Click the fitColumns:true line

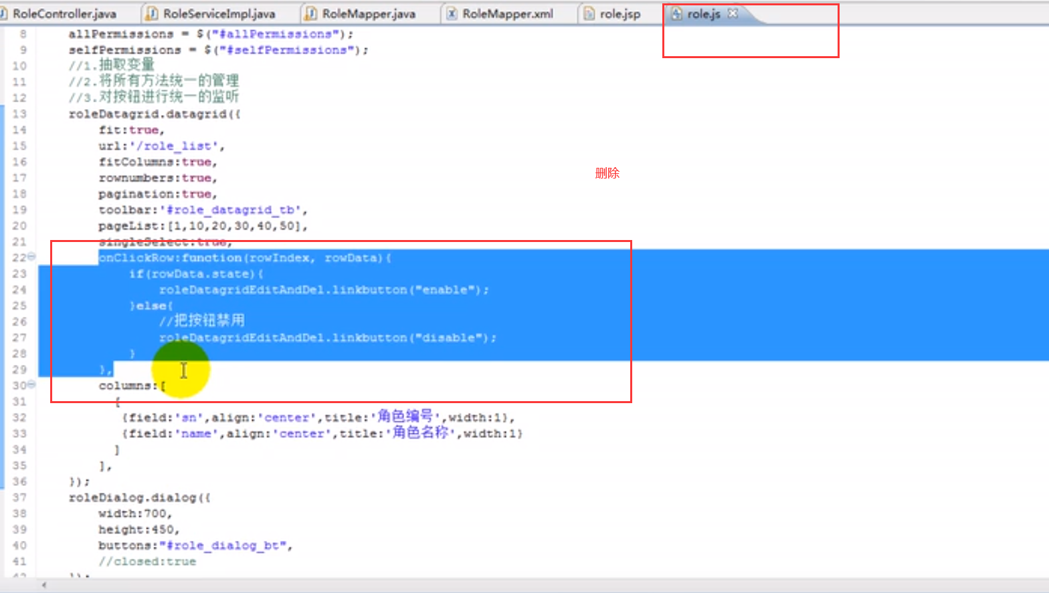158,162
